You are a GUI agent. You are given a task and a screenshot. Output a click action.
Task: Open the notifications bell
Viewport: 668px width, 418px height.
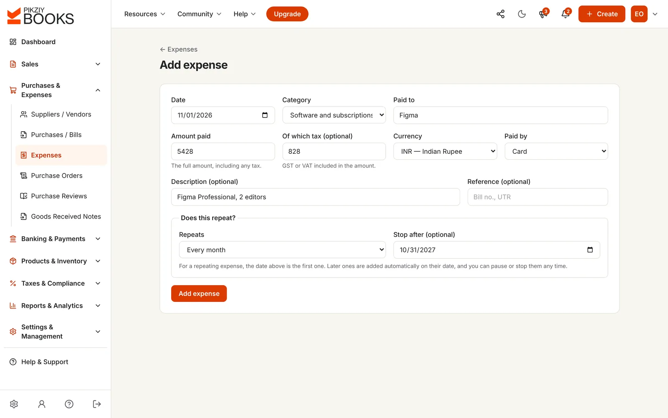pyautogui.click(x=565, y=14)
